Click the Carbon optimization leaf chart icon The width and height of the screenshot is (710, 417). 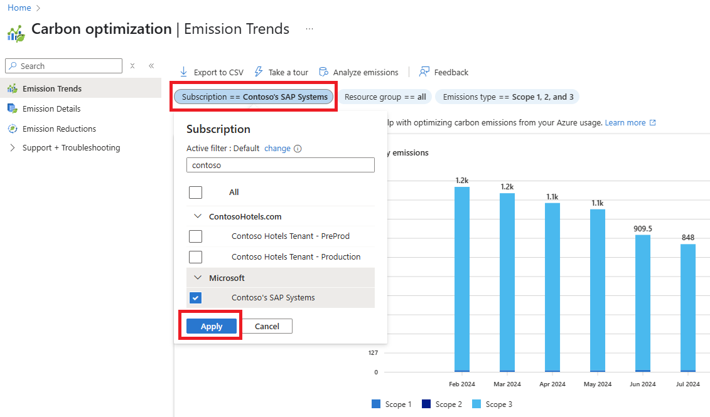point(16,33)
